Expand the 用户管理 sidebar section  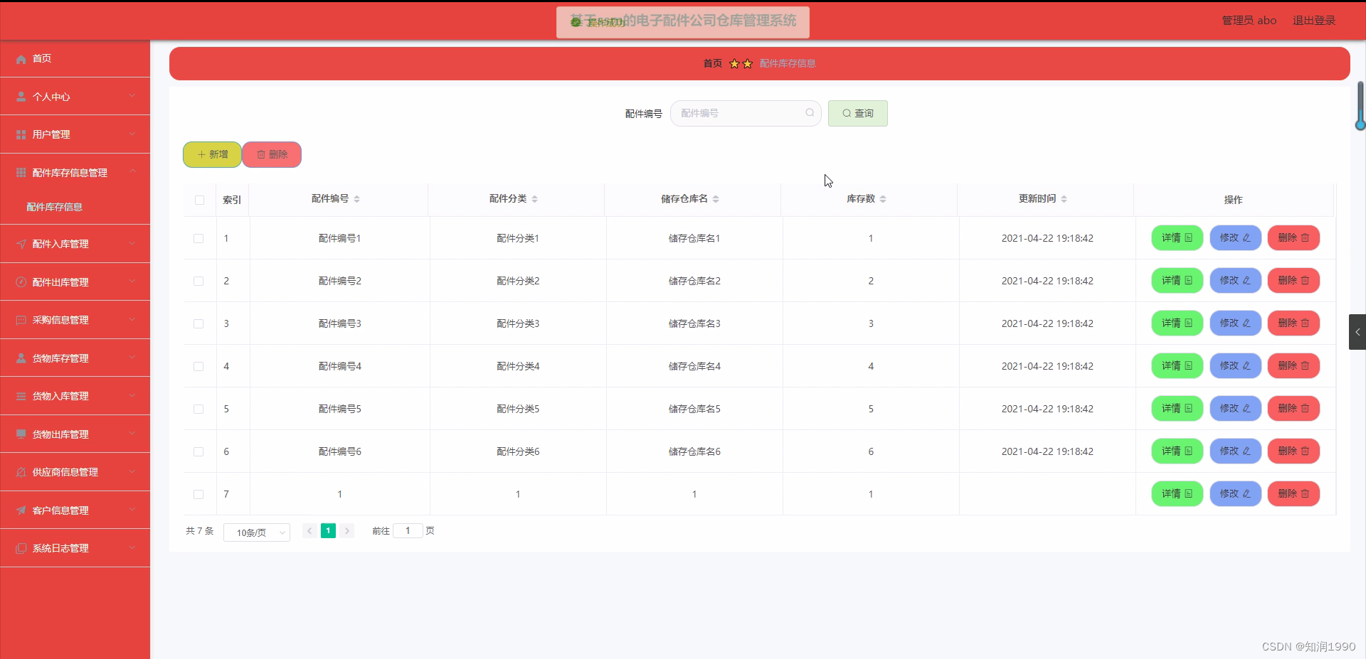pyautogui.click(x=75, y=134)
